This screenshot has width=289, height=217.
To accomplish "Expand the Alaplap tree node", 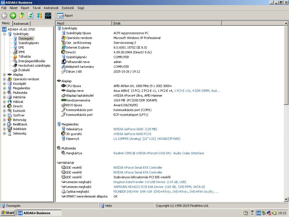I will click(x=4, y=75).
